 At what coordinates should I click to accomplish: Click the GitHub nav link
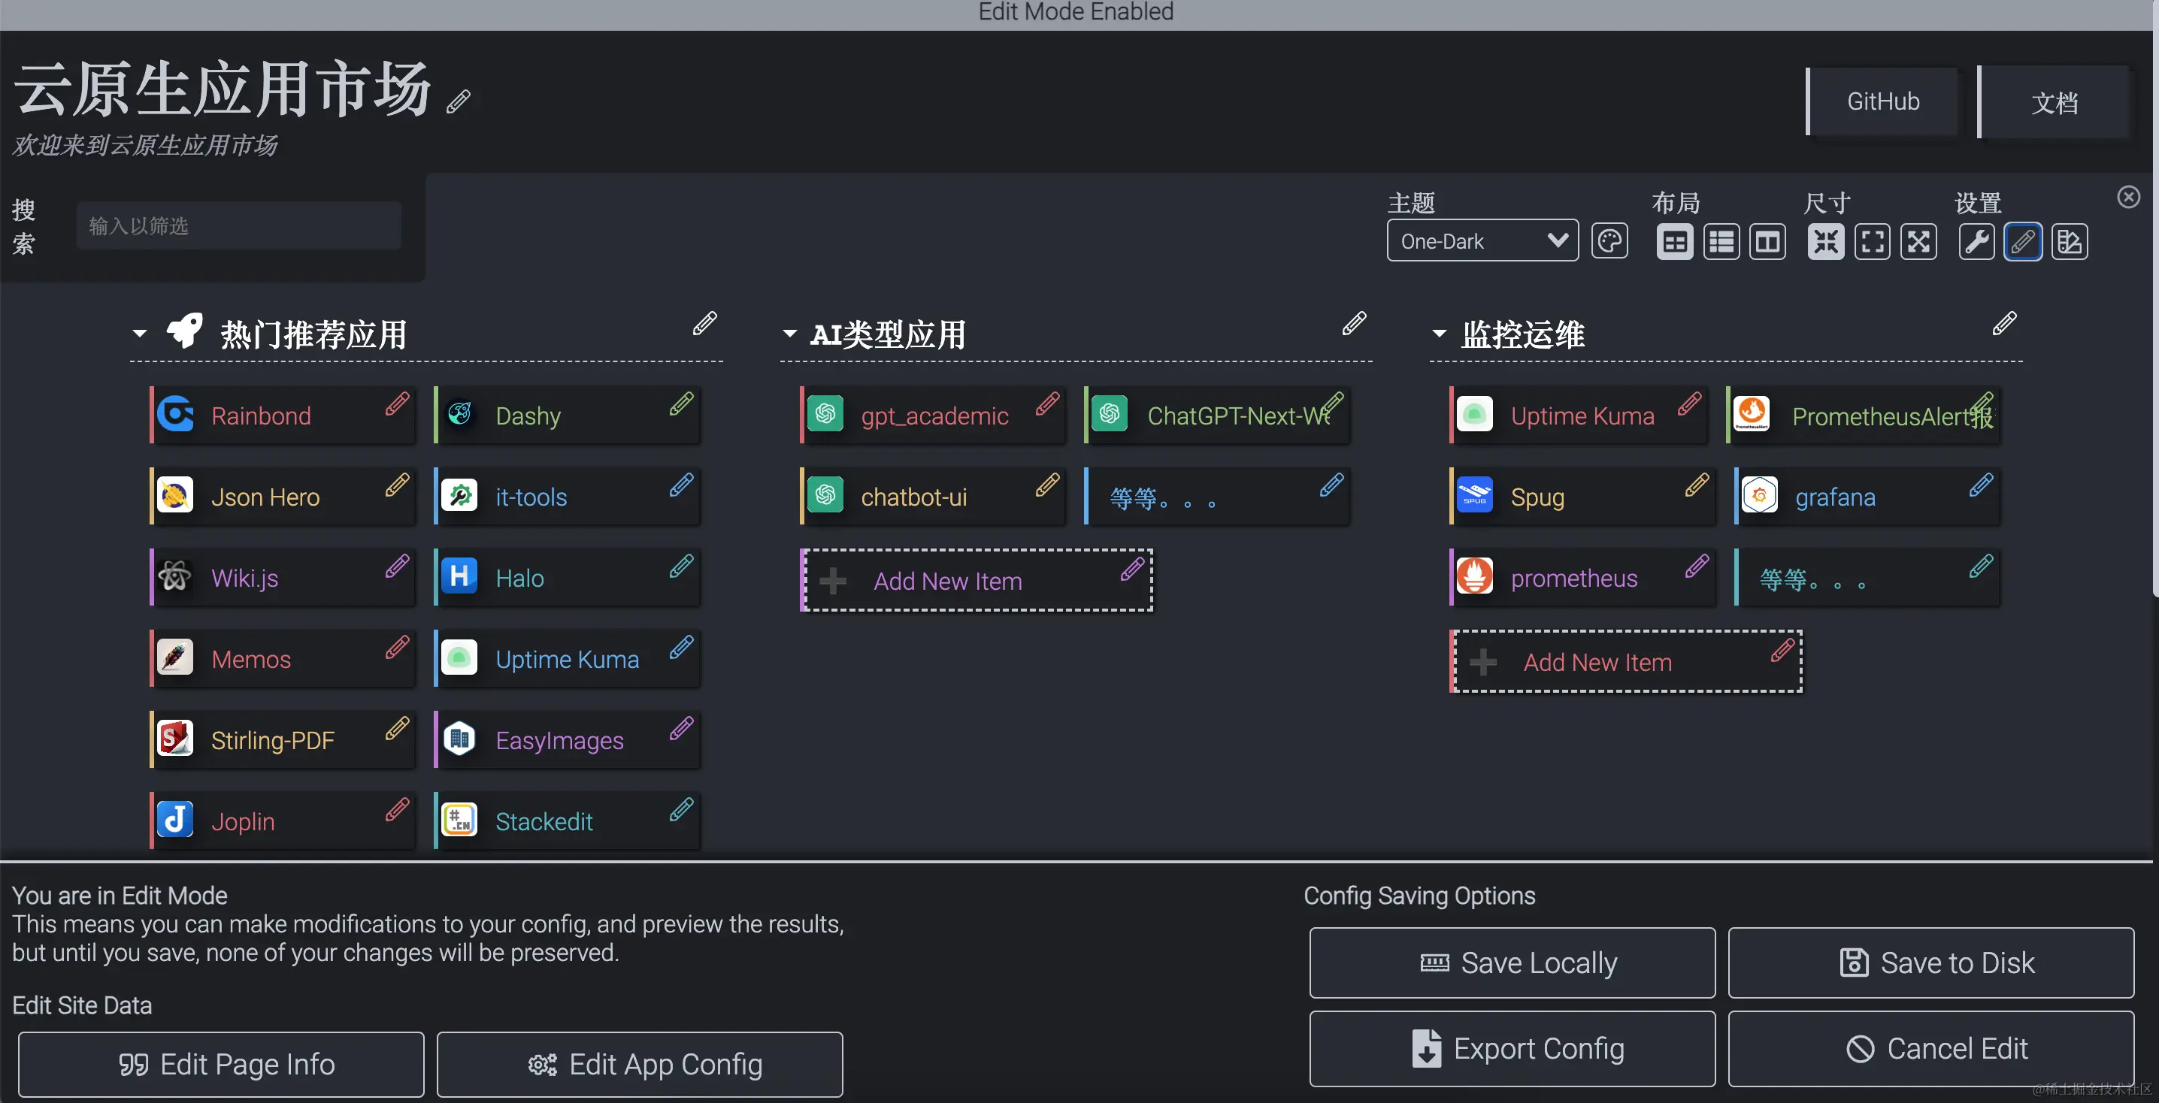(x=1882, y=101)
